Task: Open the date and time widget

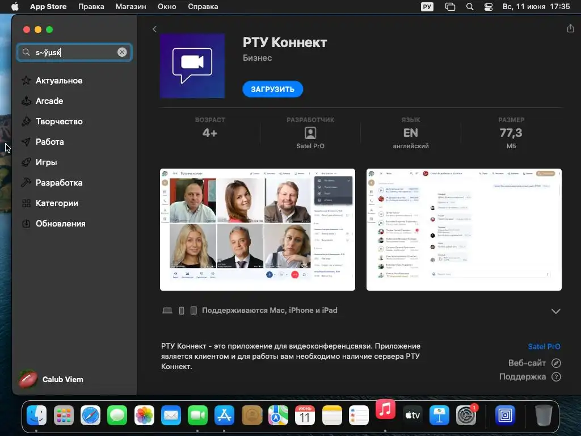Action: (x=536, y=7)
